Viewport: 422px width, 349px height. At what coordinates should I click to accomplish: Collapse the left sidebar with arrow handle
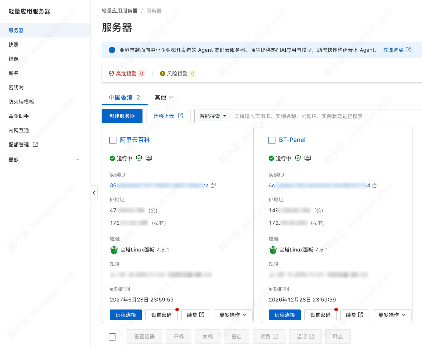tap(94, 193)
